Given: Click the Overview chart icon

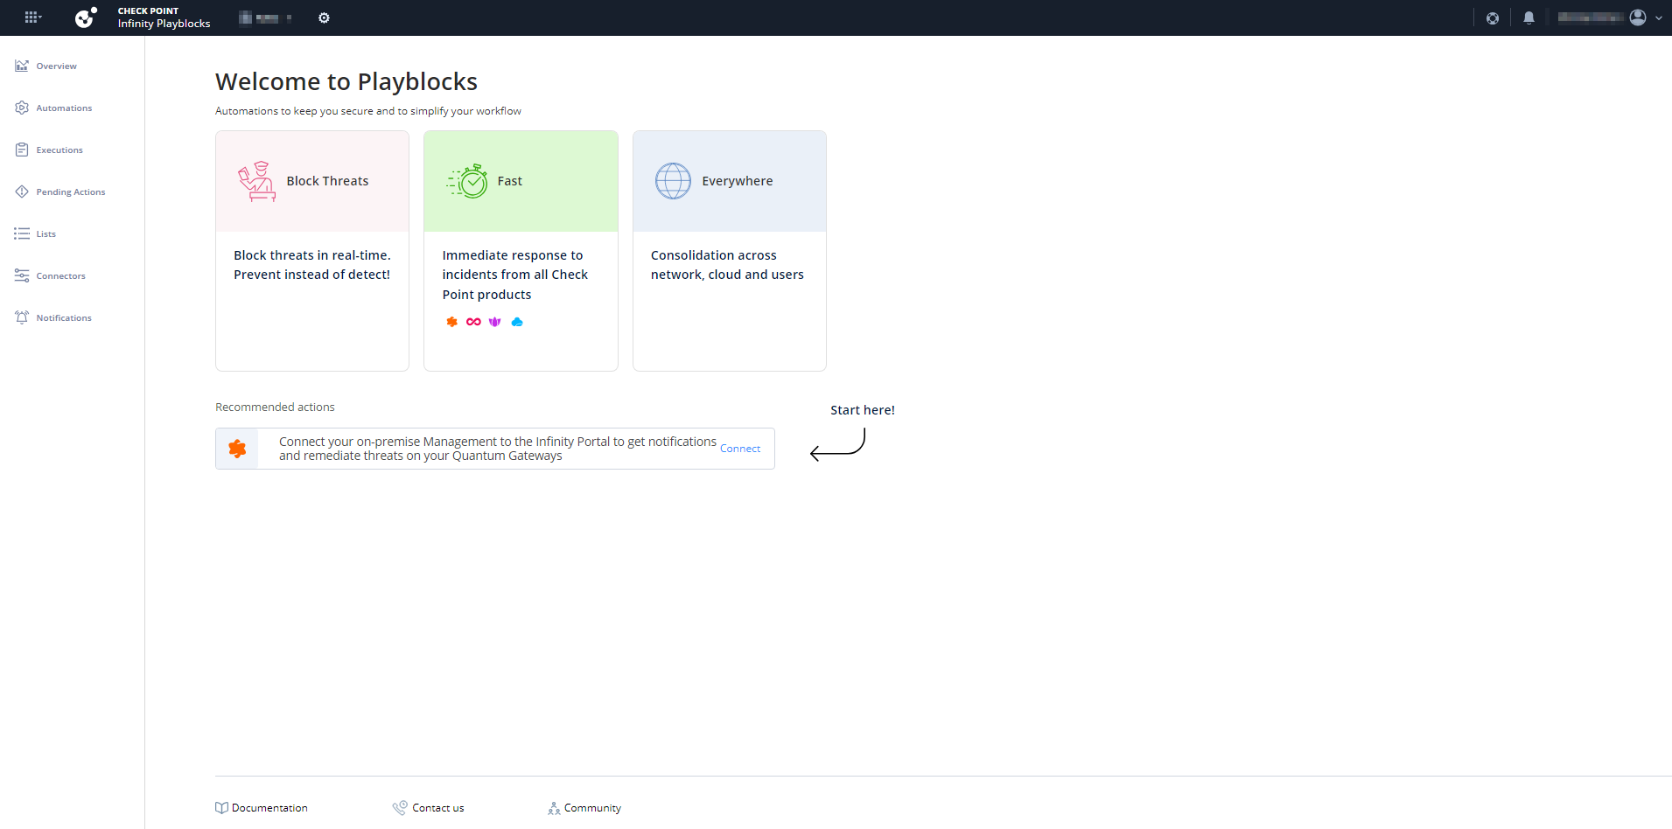Looking at the screenshot, I should 22,66.
